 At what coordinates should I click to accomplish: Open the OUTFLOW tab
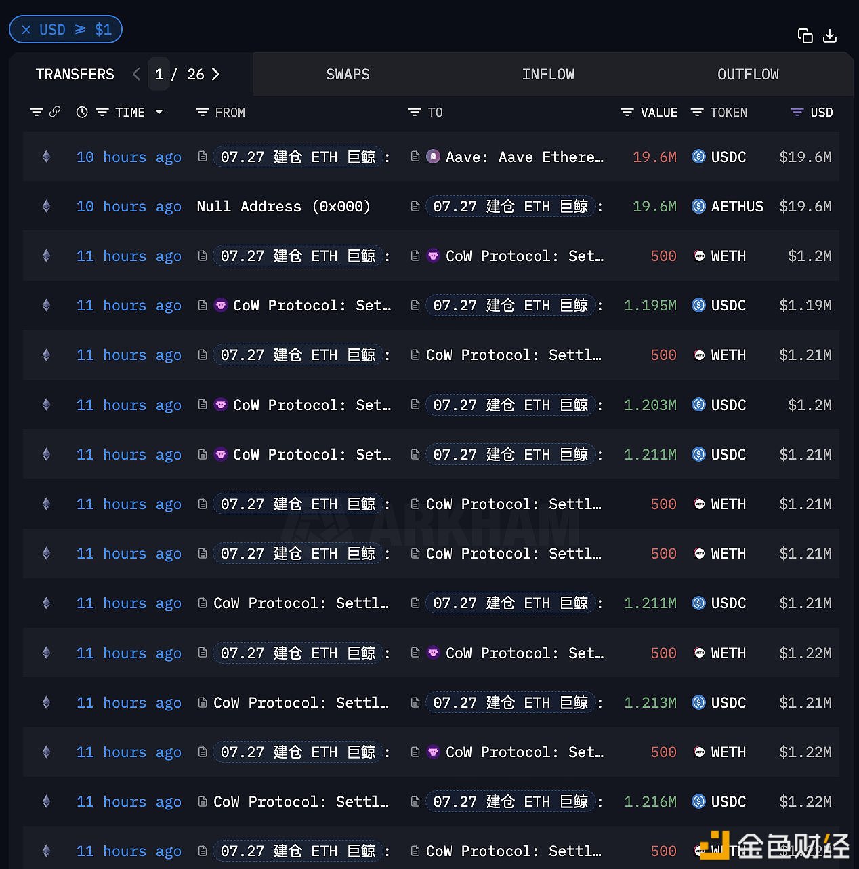pyautogui.click(x=748, y=74)
